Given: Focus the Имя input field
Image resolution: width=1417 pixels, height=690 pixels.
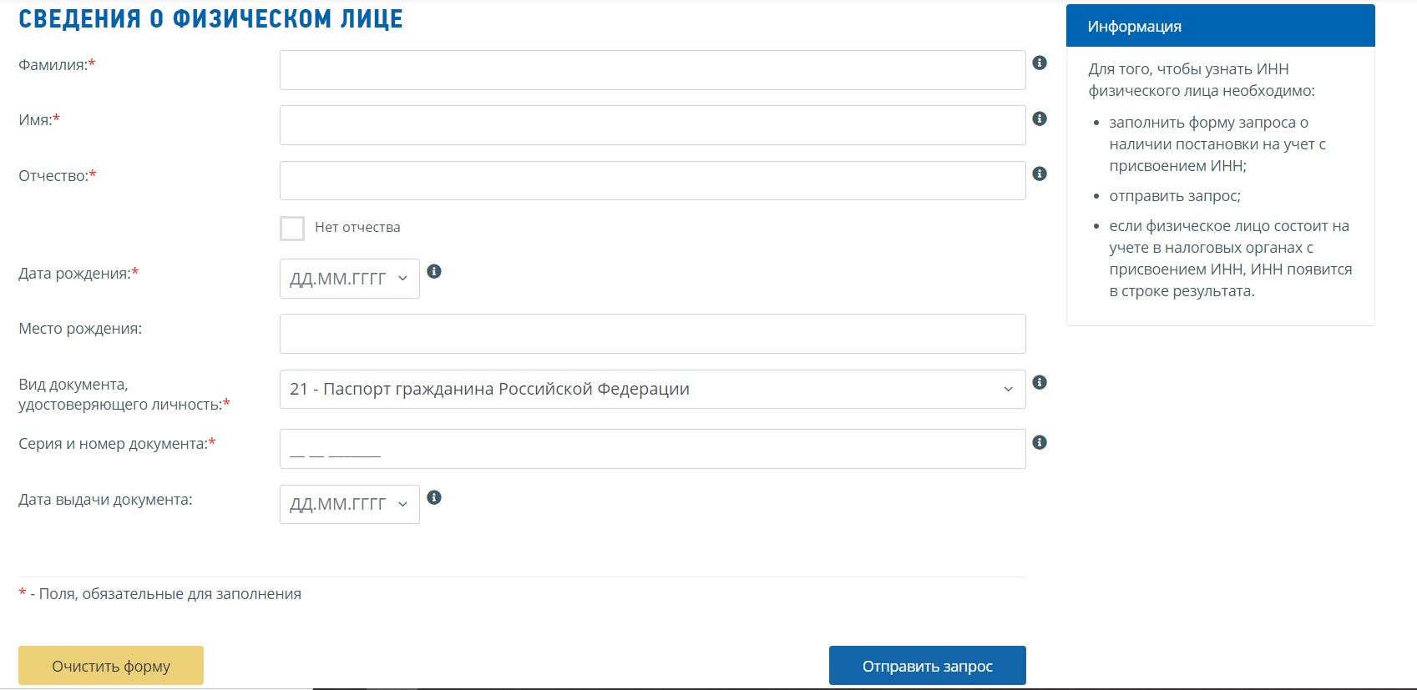Looking at the screenshot, I should (x=652, y=125).
